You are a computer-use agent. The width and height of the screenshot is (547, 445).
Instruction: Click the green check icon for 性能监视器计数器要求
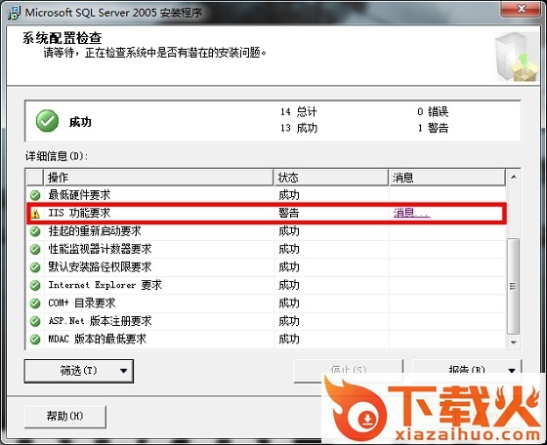coord(35,249)
